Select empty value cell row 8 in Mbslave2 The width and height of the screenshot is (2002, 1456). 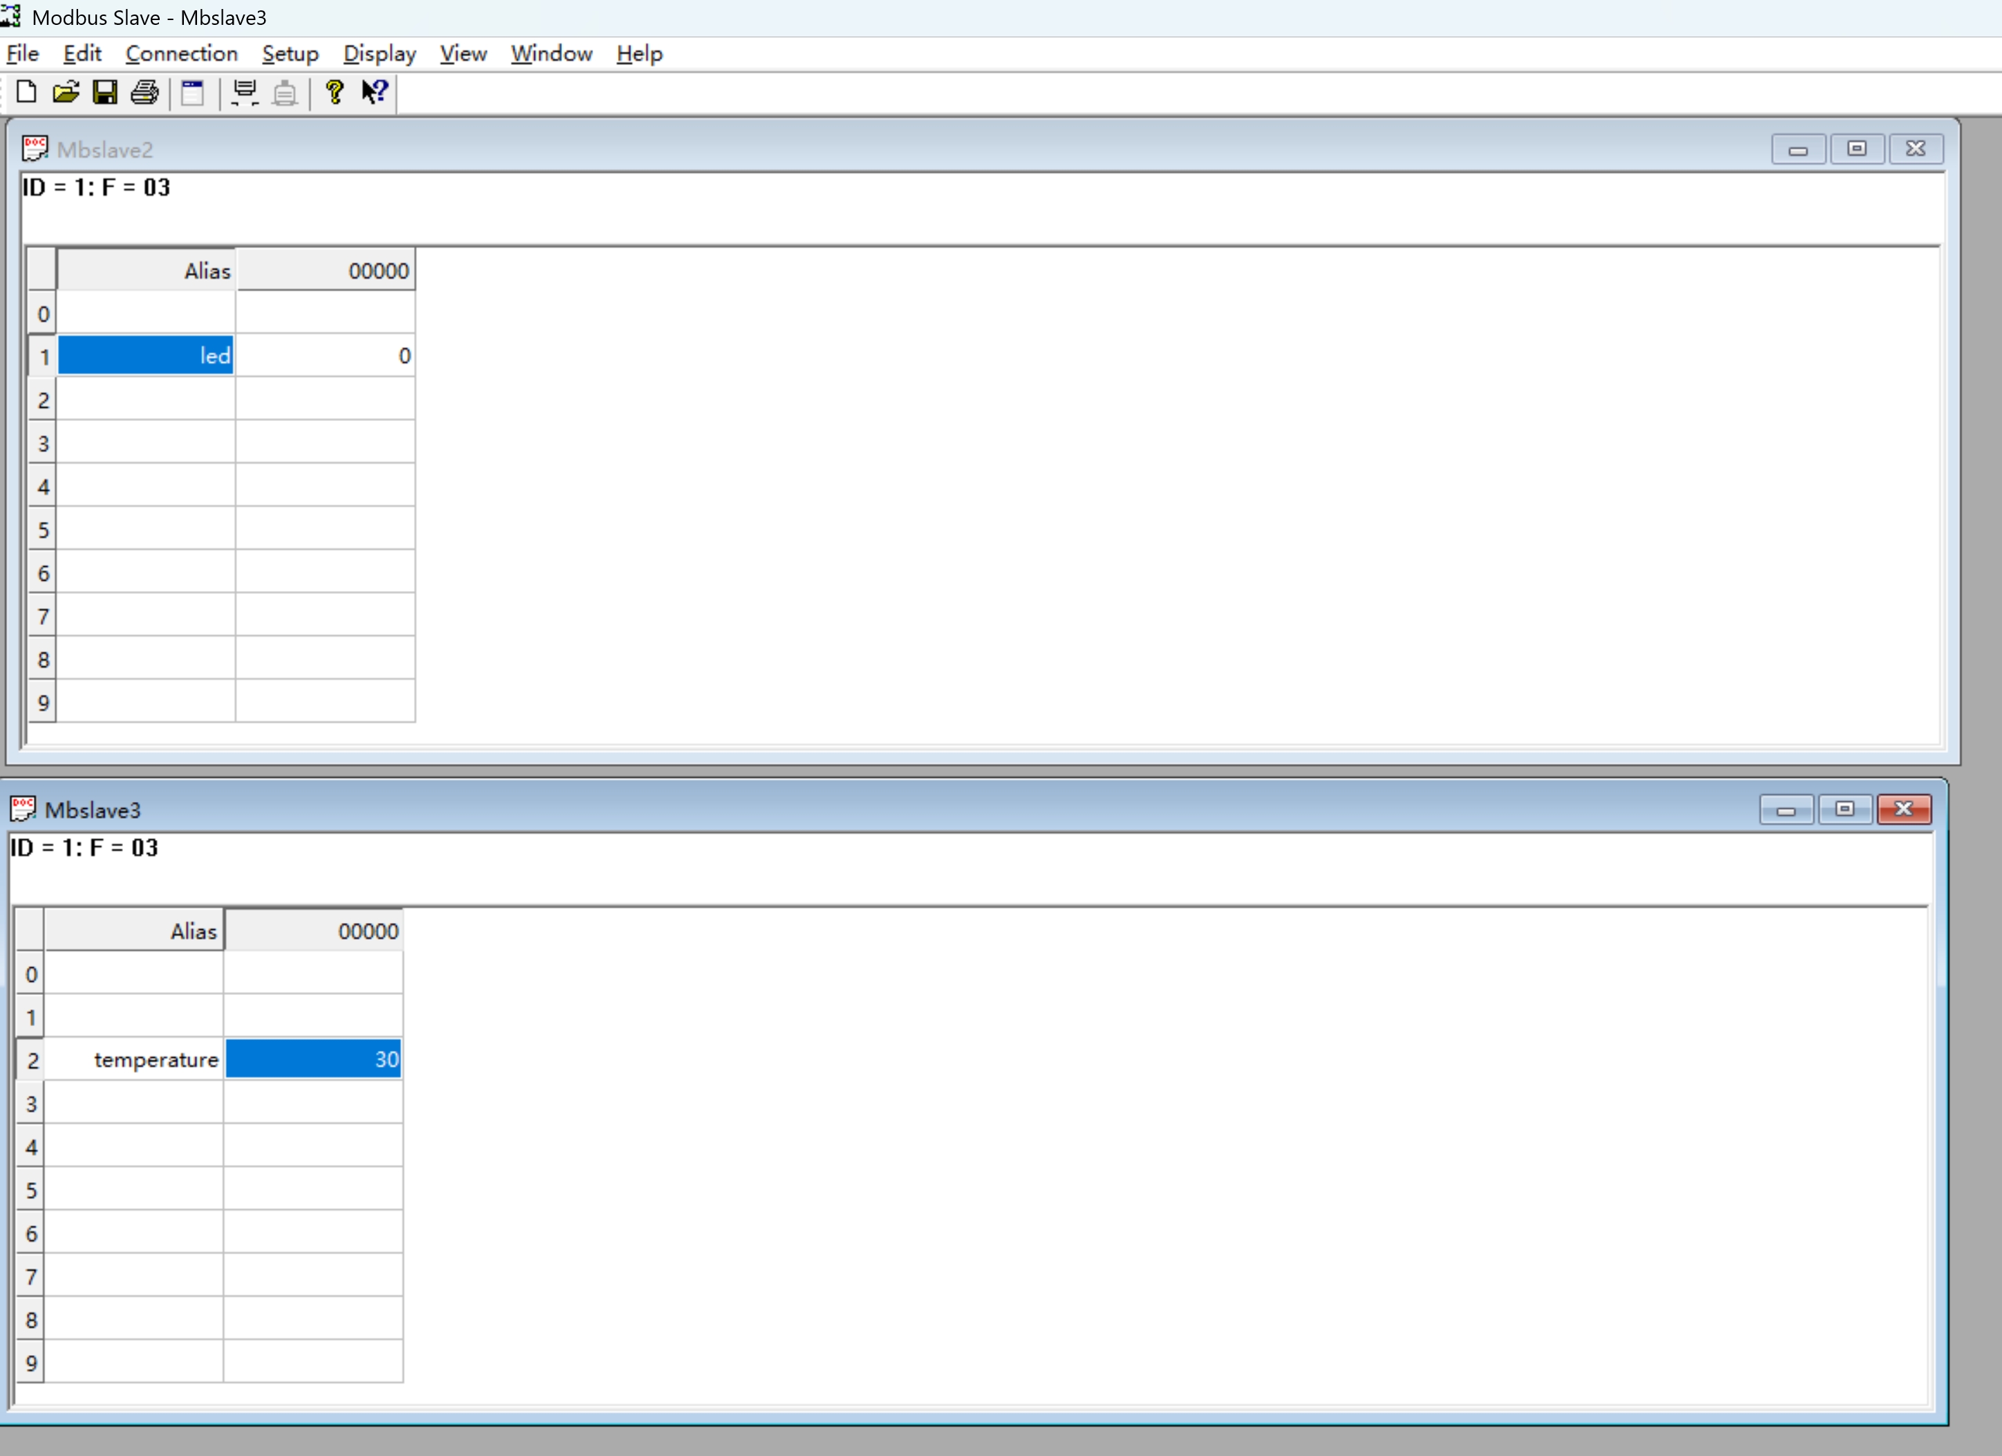(x=326, y=659)
